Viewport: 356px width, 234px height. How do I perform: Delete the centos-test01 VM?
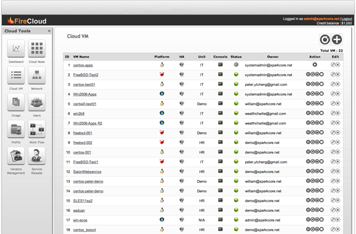(x=338, y=84)
